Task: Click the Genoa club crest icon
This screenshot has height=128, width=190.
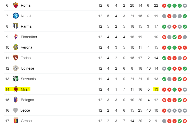Action: pyautogui.click(x=15, y=121)
